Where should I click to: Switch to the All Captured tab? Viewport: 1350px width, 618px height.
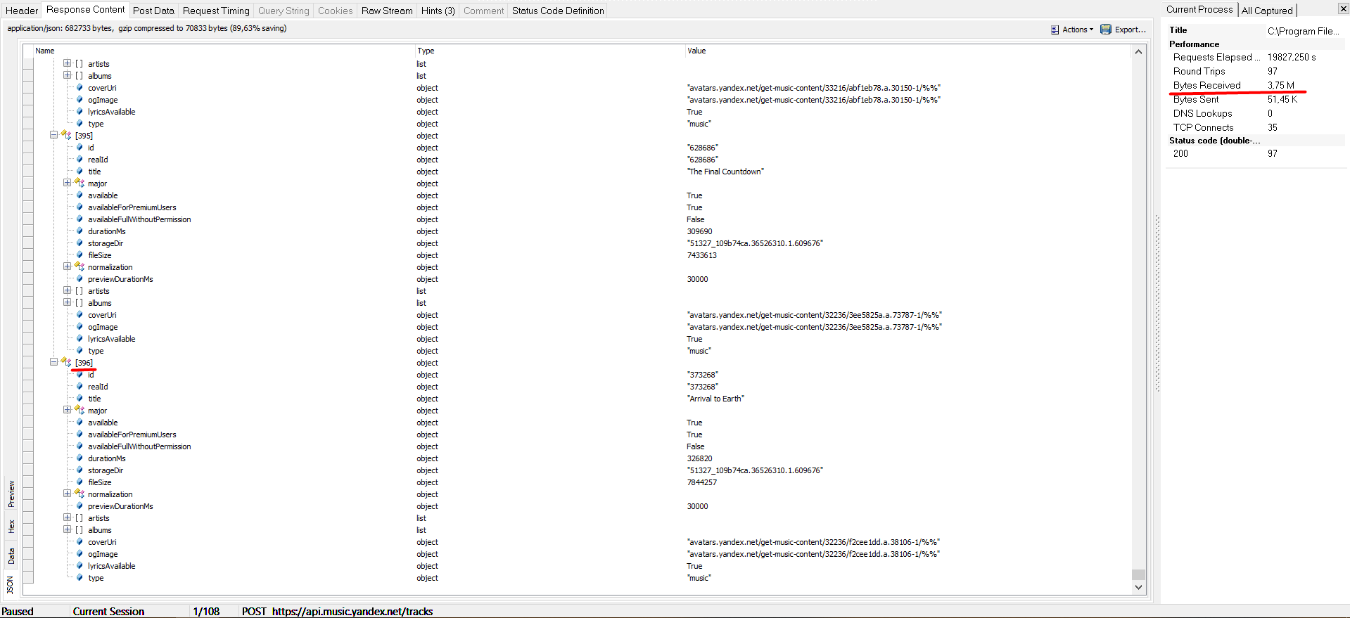pos(1267,11)
